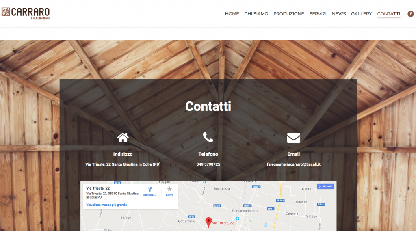Select the CONTATTI nav item
Screen dimensions: 416x231
(388, 14)
